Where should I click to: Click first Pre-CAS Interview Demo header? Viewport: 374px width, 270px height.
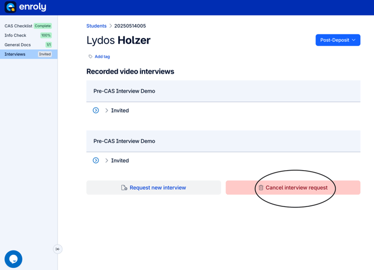pyautogui.click(x=223, y=91)
